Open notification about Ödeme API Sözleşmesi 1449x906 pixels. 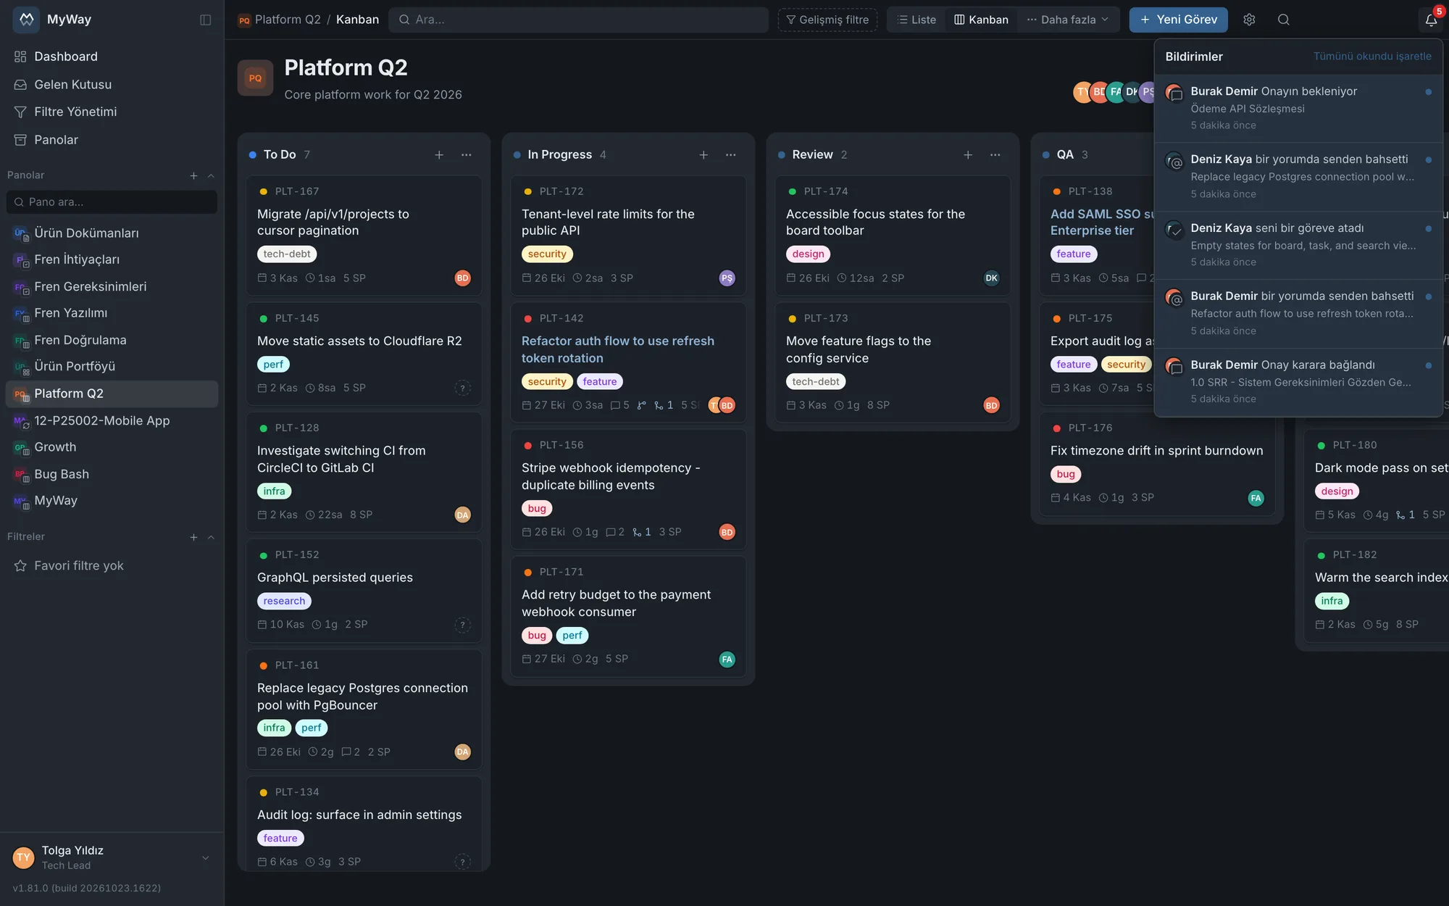click(1298, 108)
